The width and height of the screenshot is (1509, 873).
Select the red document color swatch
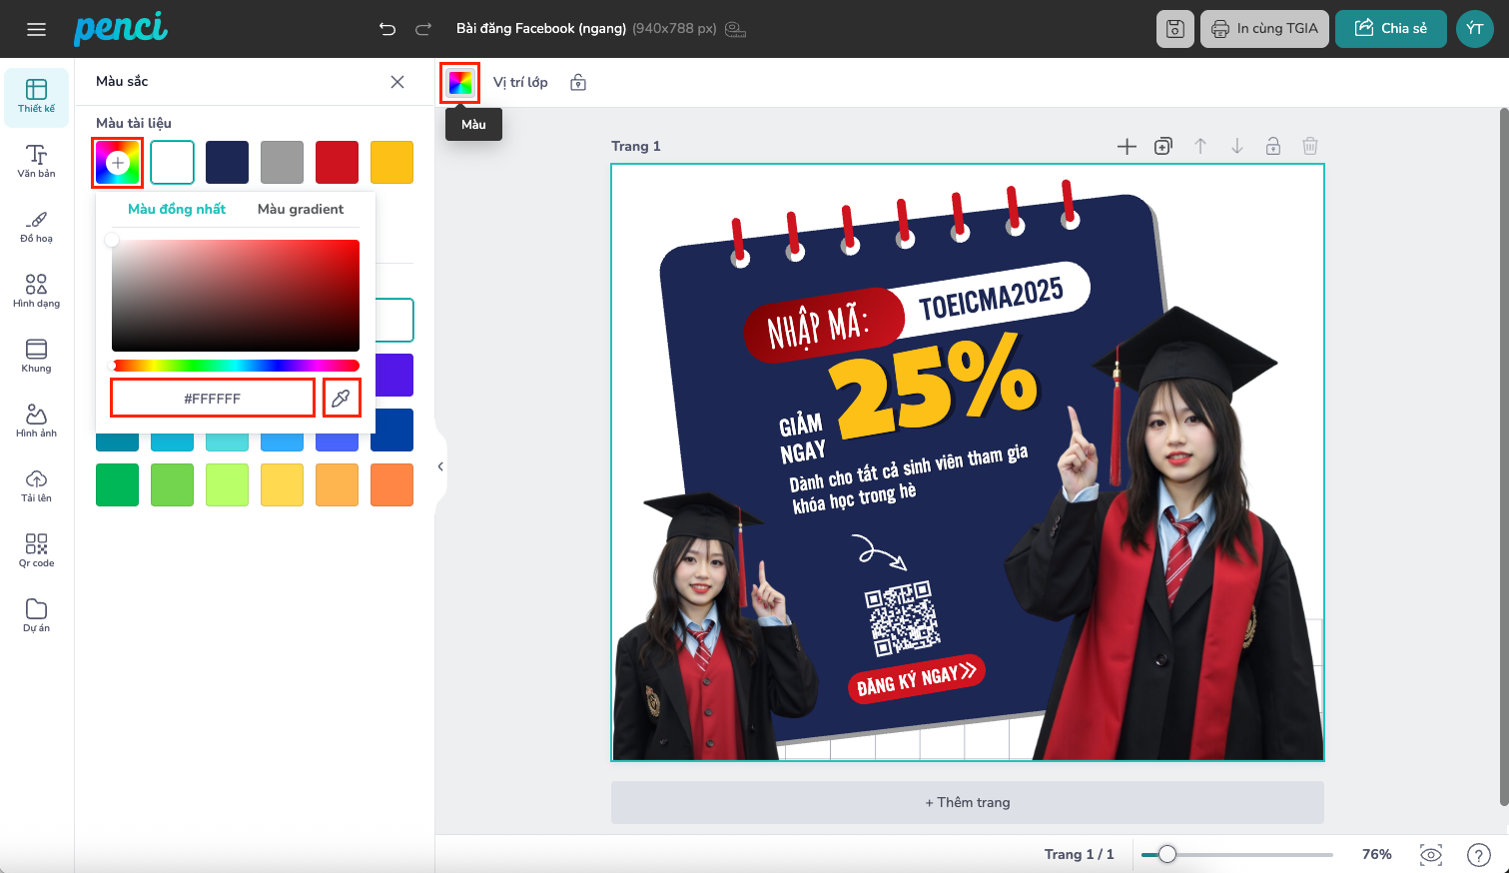337,163
